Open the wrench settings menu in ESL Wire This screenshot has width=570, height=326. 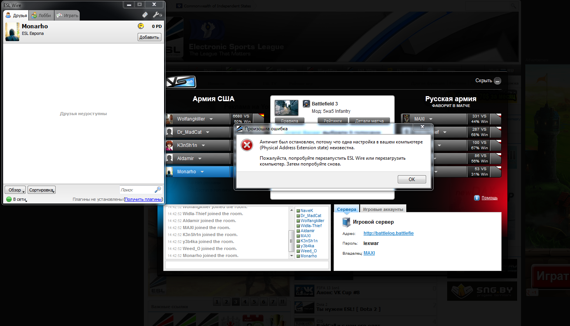tap(157, 15)
